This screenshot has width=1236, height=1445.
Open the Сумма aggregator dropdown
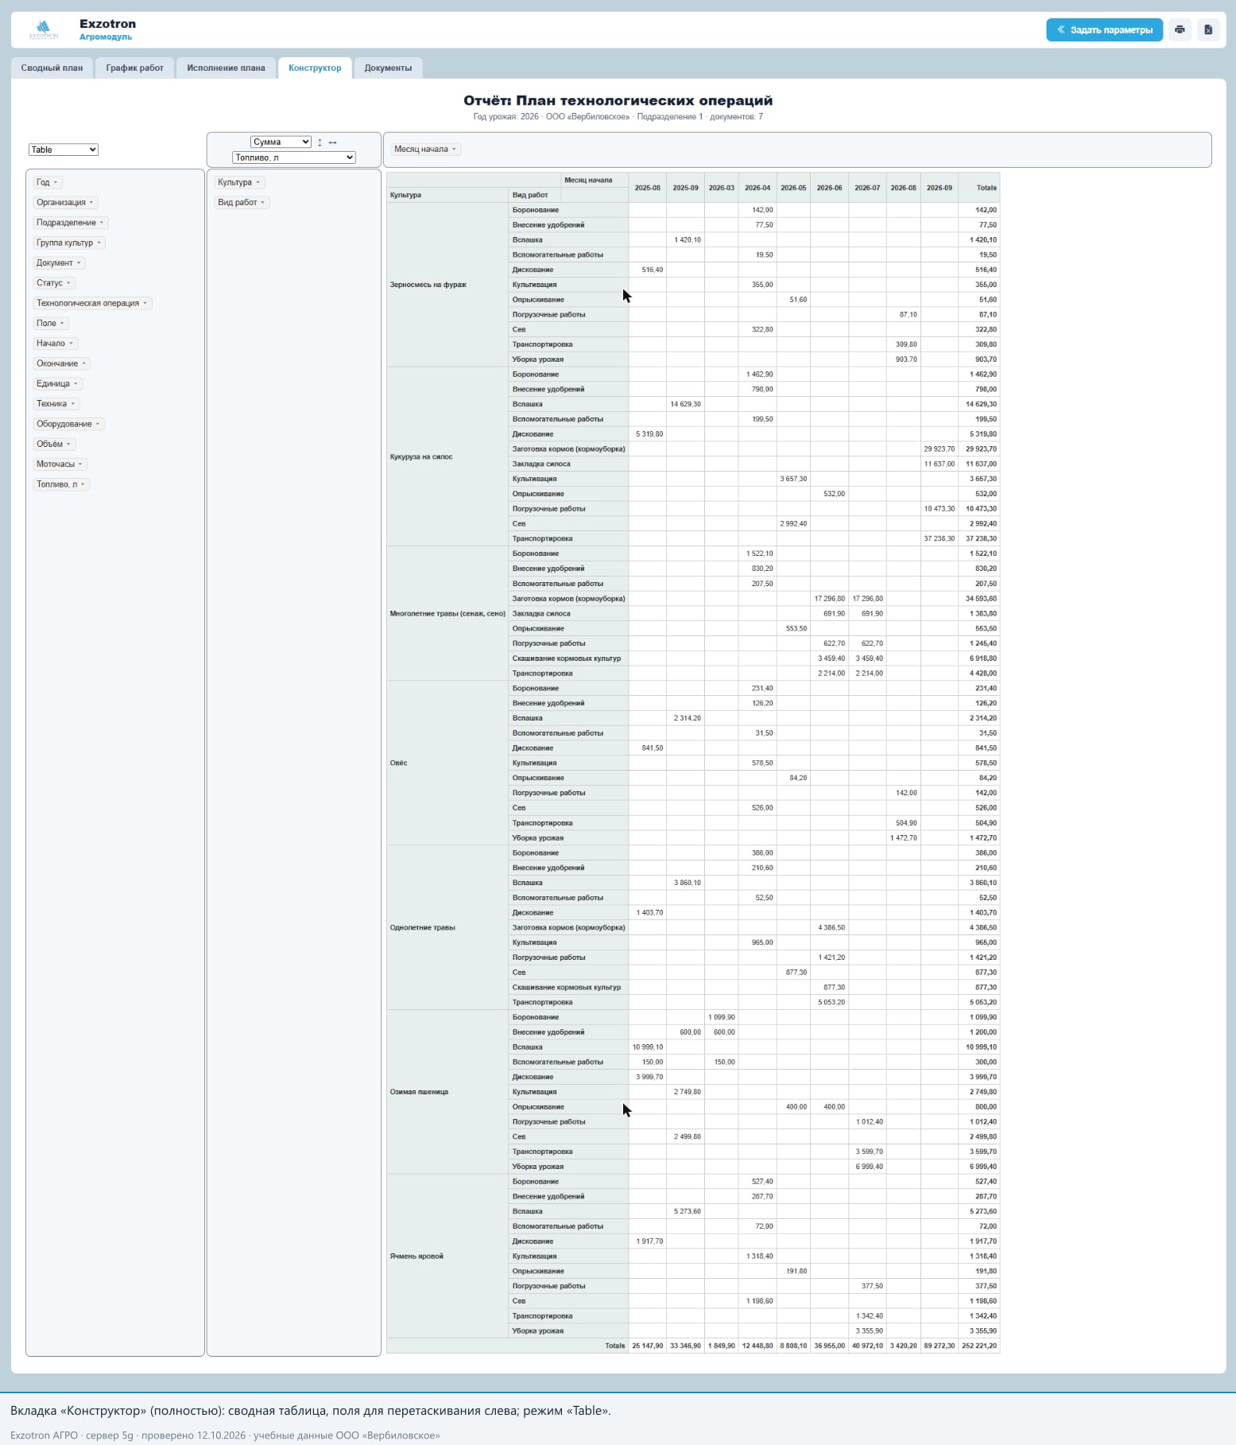click(281, 142)
